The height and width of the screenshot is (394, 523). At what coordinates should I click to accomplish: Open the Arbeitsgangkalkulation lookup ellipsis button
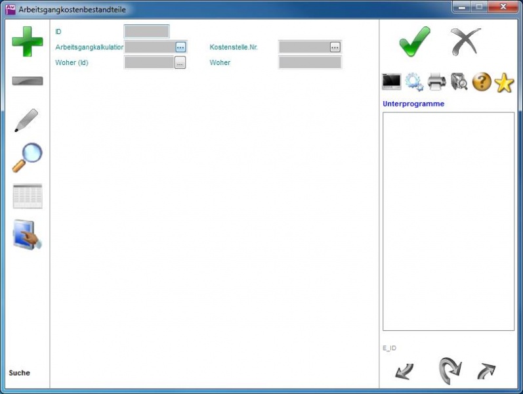(180, 47)
